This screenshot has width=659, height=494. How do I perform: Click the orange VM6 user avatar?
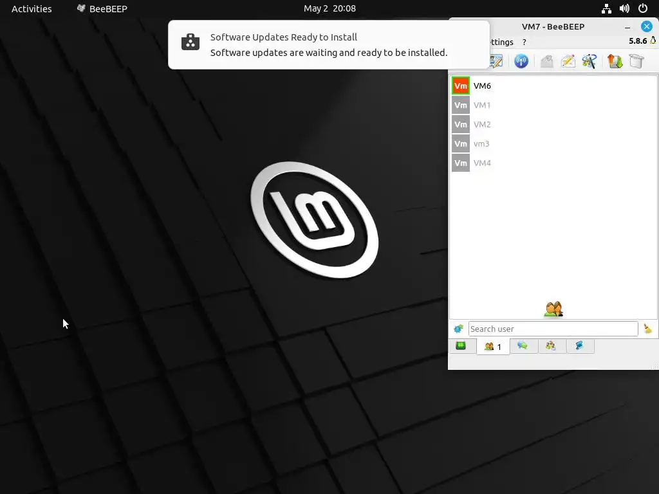tap(461, 86)
